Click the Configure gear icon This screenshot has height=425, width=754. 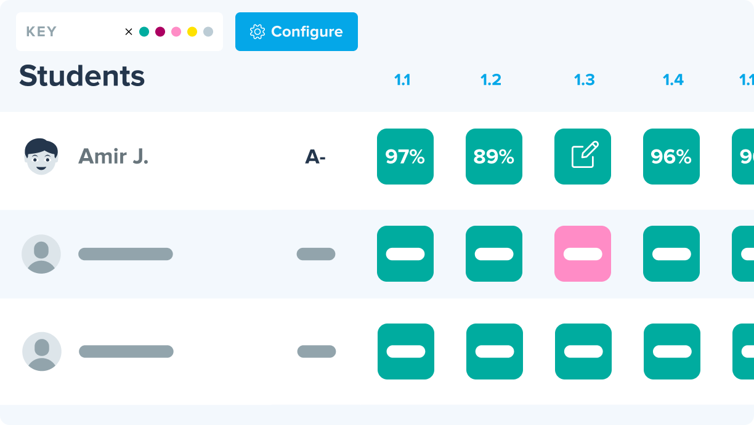point(257,32)
